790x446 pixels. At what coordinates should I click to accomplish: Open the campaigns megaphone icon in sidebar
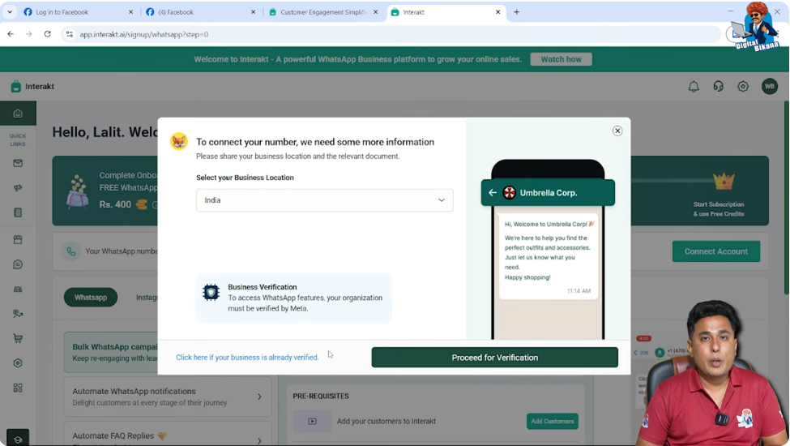tap(18, 188)
